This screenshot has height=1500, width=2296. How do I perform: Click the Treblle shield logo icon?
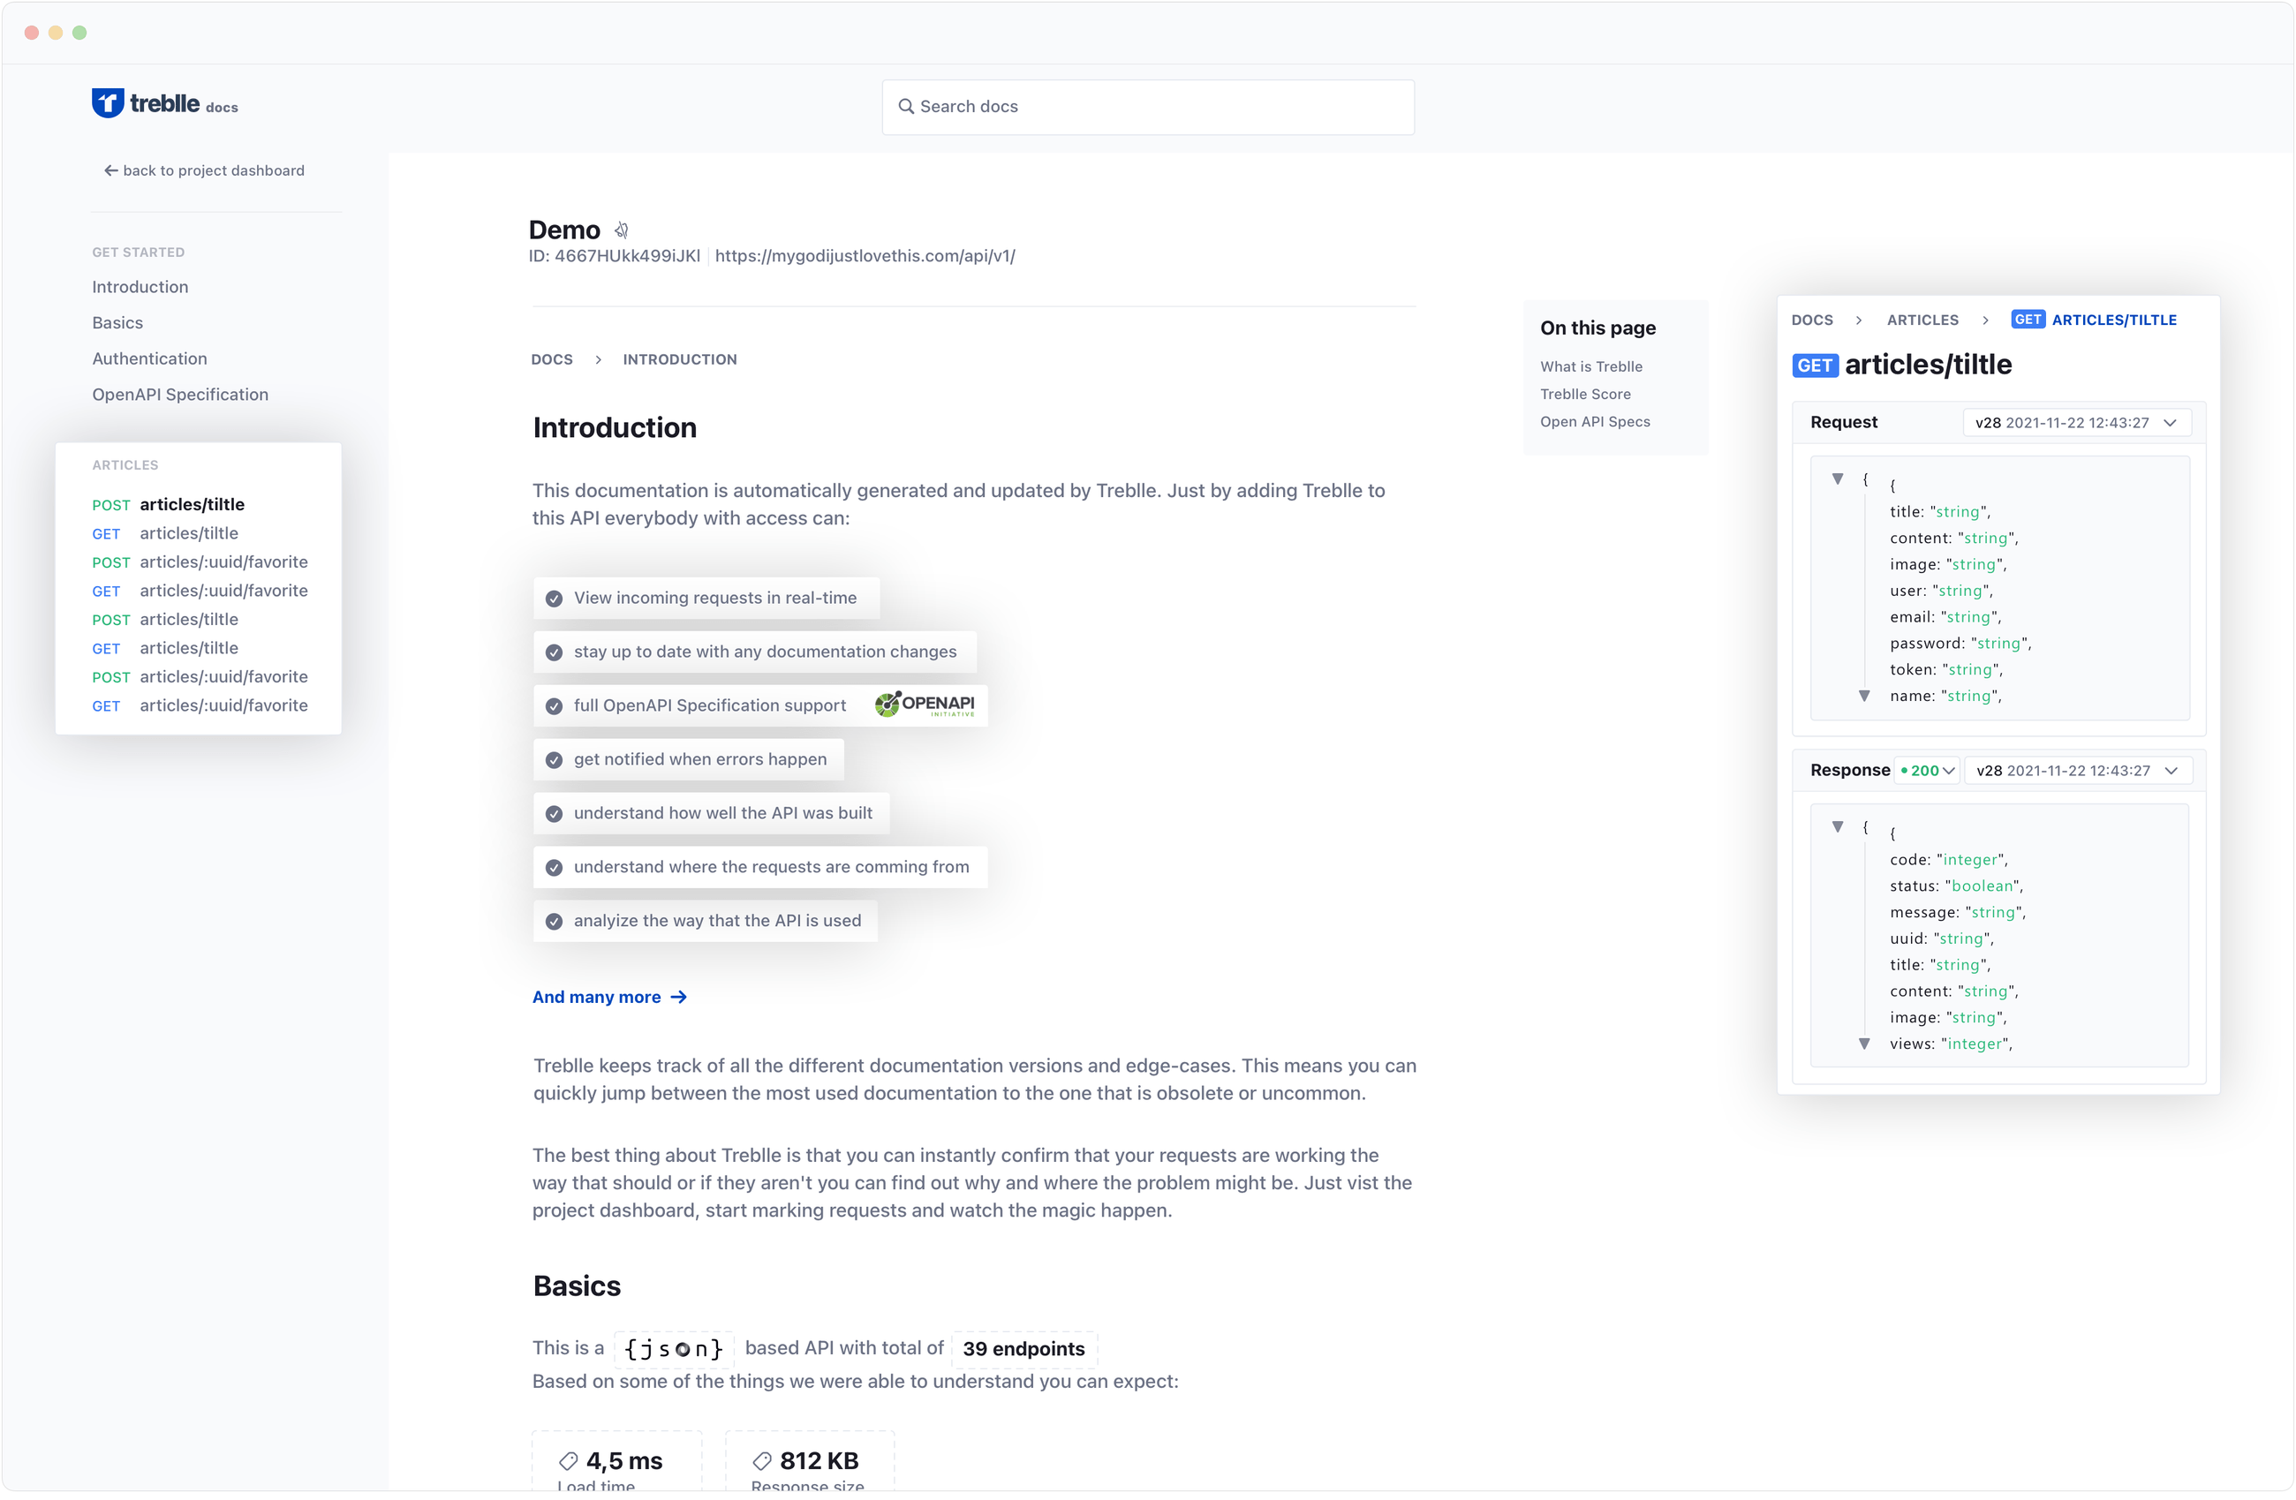pos(107,103)
